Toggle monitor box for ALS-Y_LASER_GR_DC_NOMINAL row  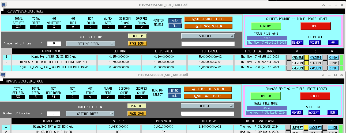point(325,57)
